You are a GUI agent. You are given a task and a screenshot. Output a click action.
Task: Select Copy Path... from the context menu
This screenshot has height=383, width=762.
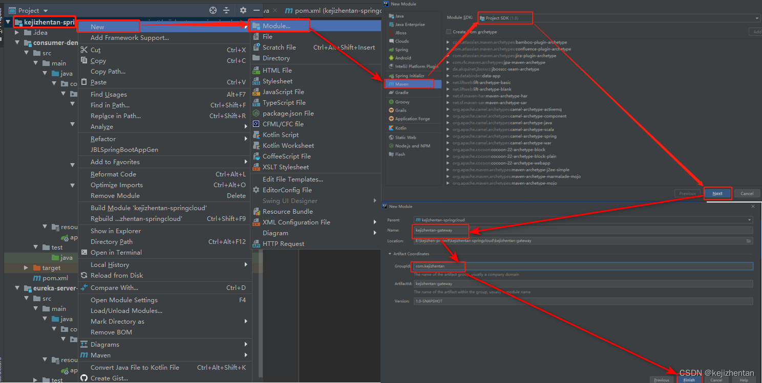coord(108,71)
